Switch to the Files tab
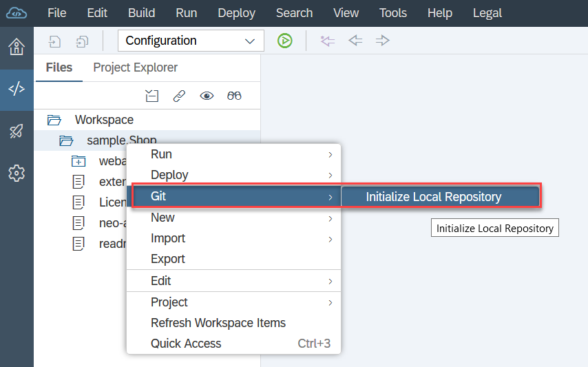The width and height of the screenshot is (588, 367). [x=59, y=67]
